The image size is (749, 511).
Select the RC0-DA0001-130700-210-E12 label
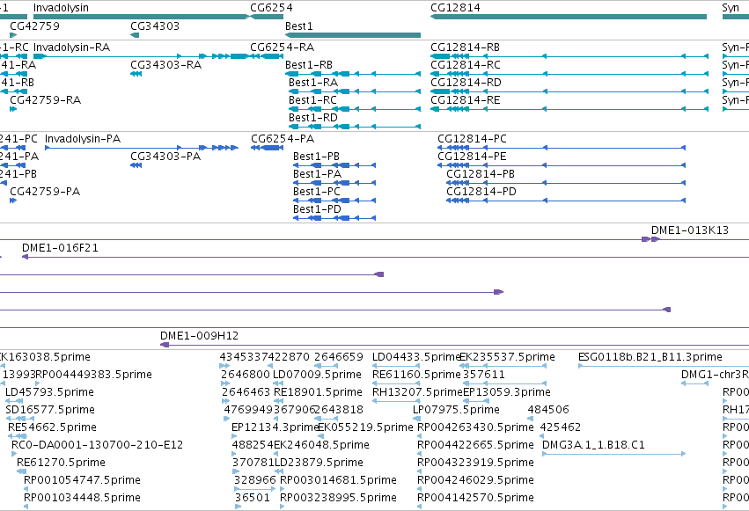[98, 445]
